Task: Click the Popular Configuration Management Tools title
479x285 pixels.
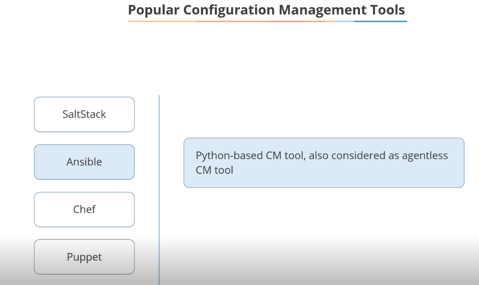Action: (266, 10)
